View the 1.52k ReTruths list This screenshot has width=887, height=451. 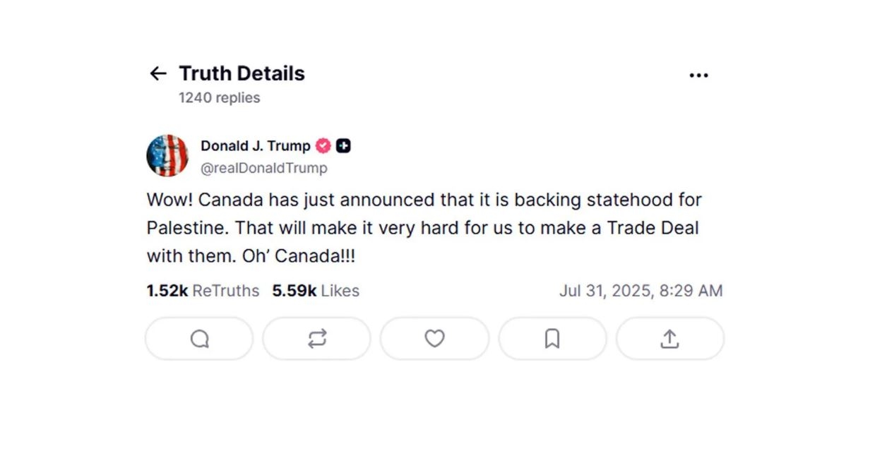(203, 291)
